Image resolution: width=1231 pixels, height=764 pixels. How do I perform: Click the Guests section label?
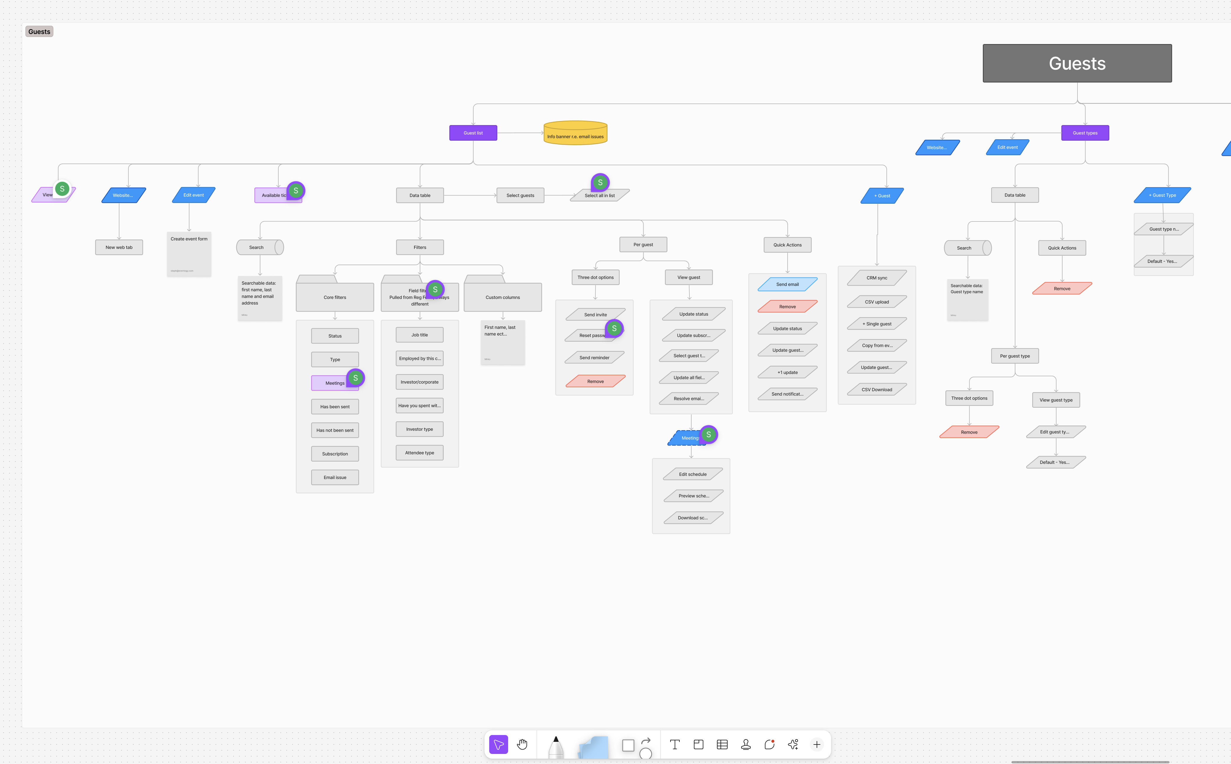point(39,31)
